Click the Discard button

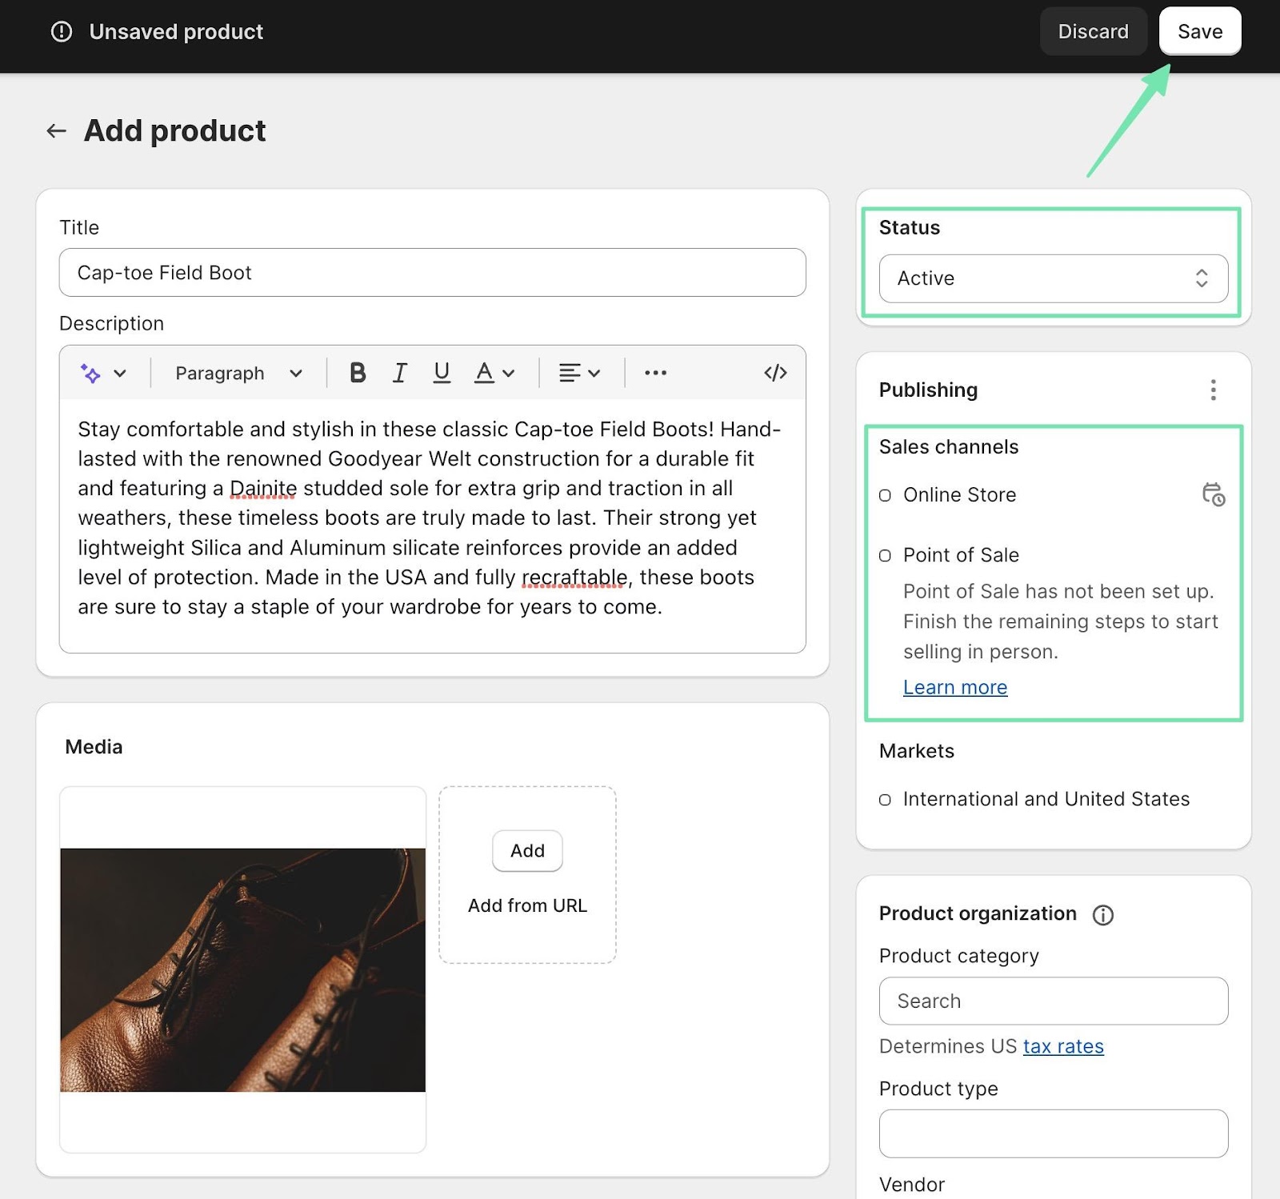coord(1093,31)
